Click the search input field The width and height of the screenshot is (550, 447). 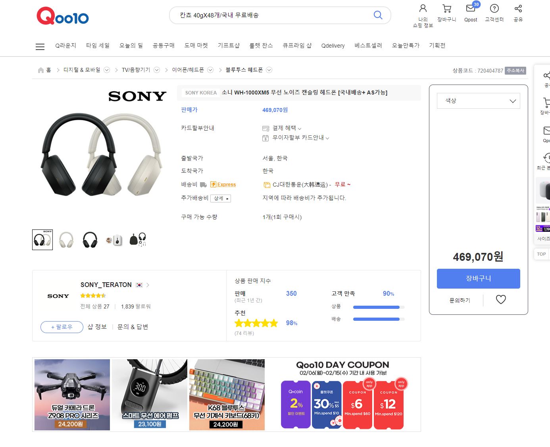coord(274,15)
